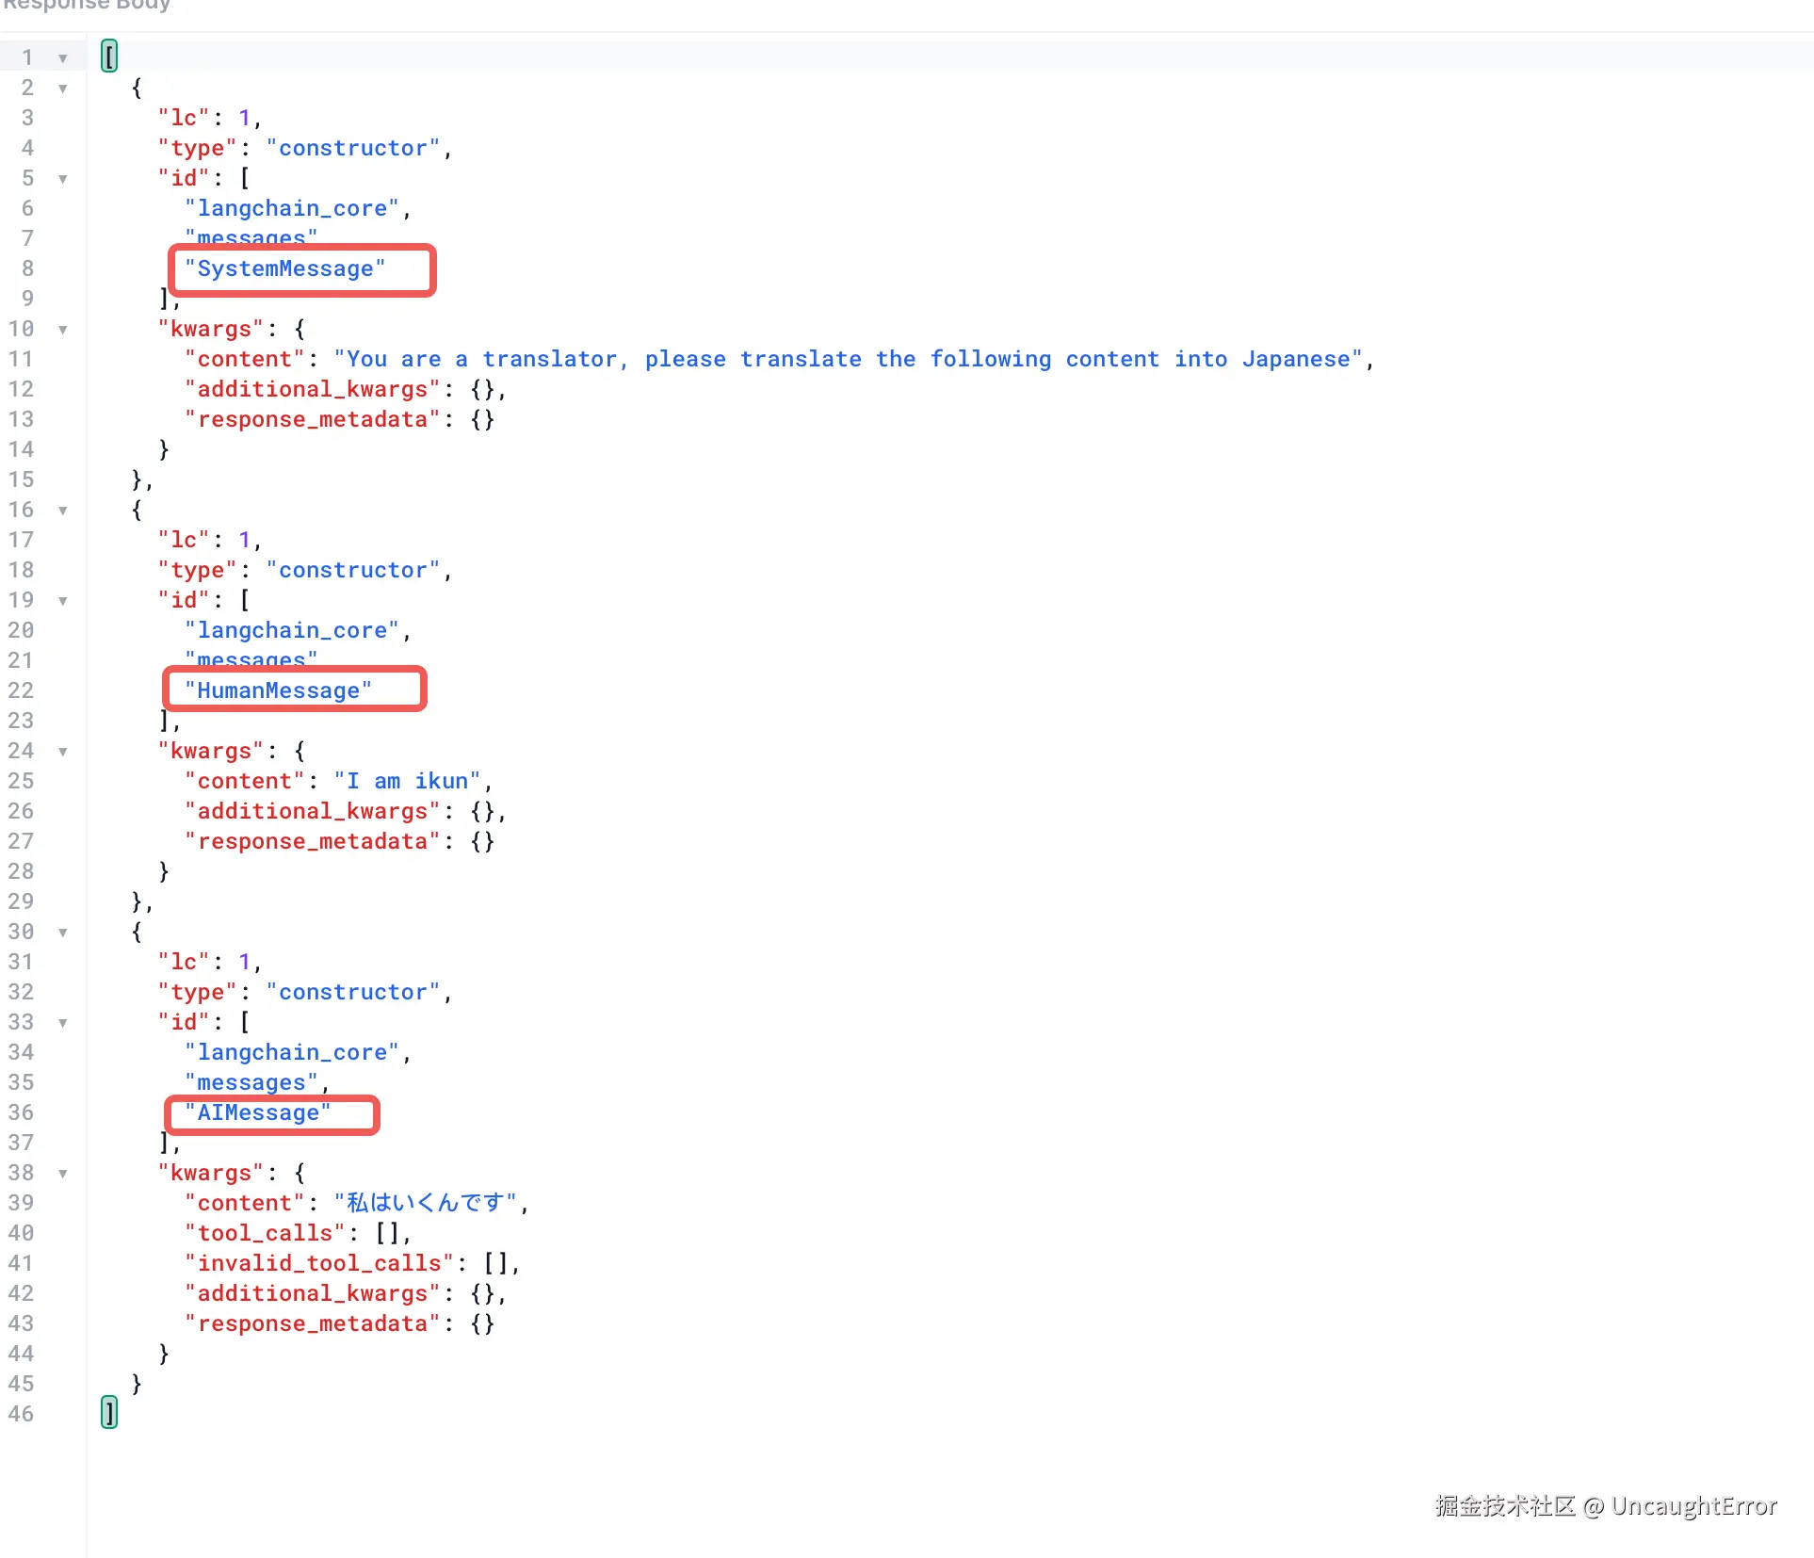Collapse the id array on line 5
Viewport: 1814px width, 1558px height.
(x=63, y=179)
